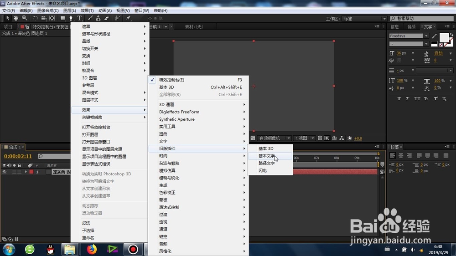Select the Pen tool
456x256 pixels.
(71, 18)
